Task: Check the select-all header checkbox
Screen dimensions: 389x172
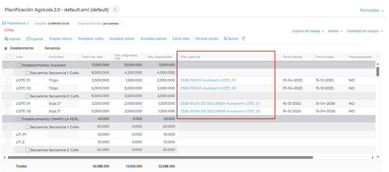Action: [x=8, y=57]
